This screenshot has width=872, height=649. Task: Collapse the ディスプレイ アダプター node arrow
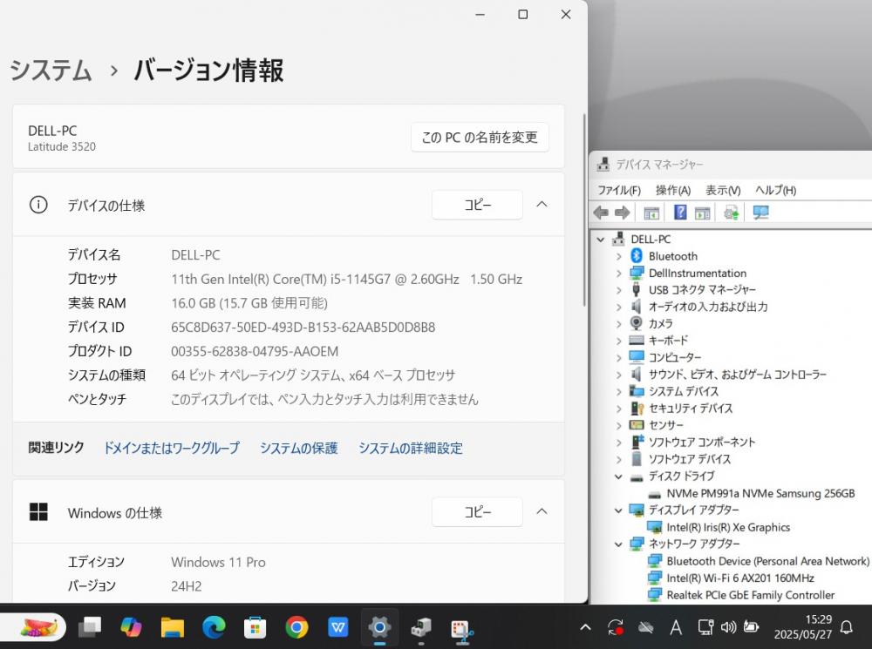point(618,510)
